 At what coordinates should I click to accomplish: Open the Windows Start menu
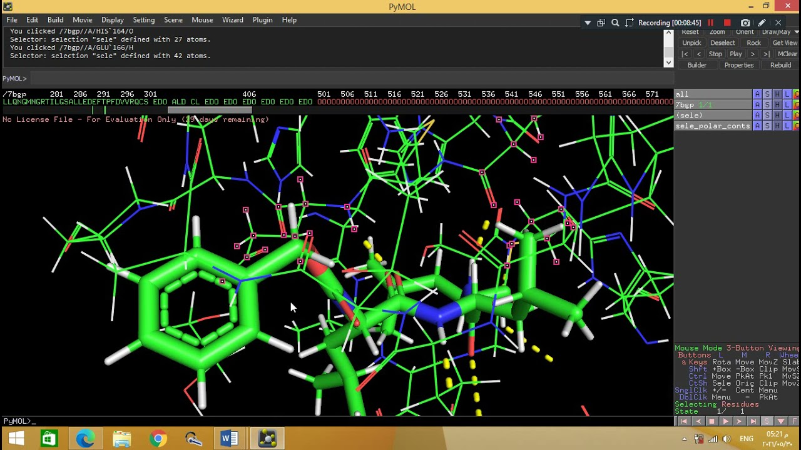(16, 439)
